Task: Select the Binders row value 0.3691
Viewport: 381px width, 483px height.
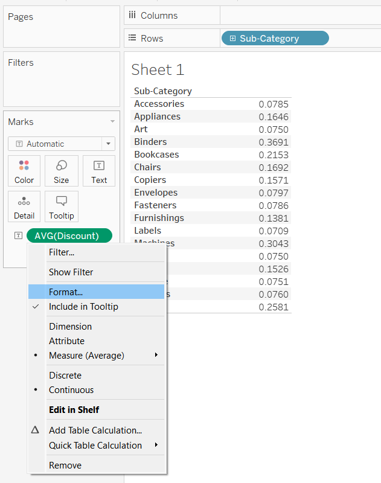Action: 274,142
